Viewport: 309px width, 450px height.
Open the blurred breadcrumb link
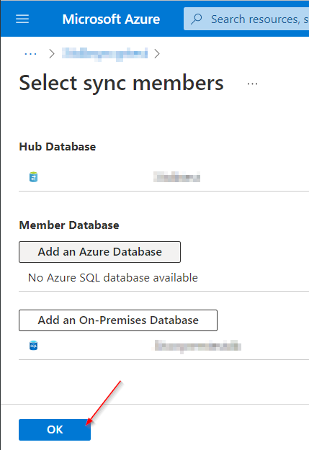tap(105, 54)
